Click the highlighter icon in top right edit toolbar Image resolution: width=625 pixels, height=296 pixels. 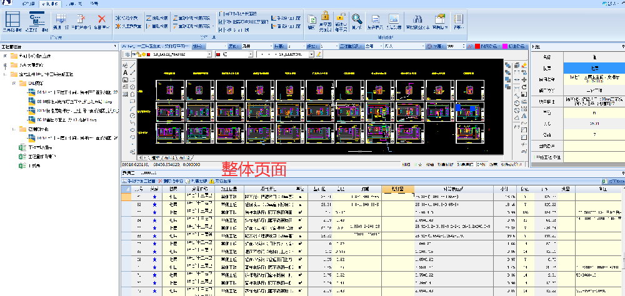point(524,66)
